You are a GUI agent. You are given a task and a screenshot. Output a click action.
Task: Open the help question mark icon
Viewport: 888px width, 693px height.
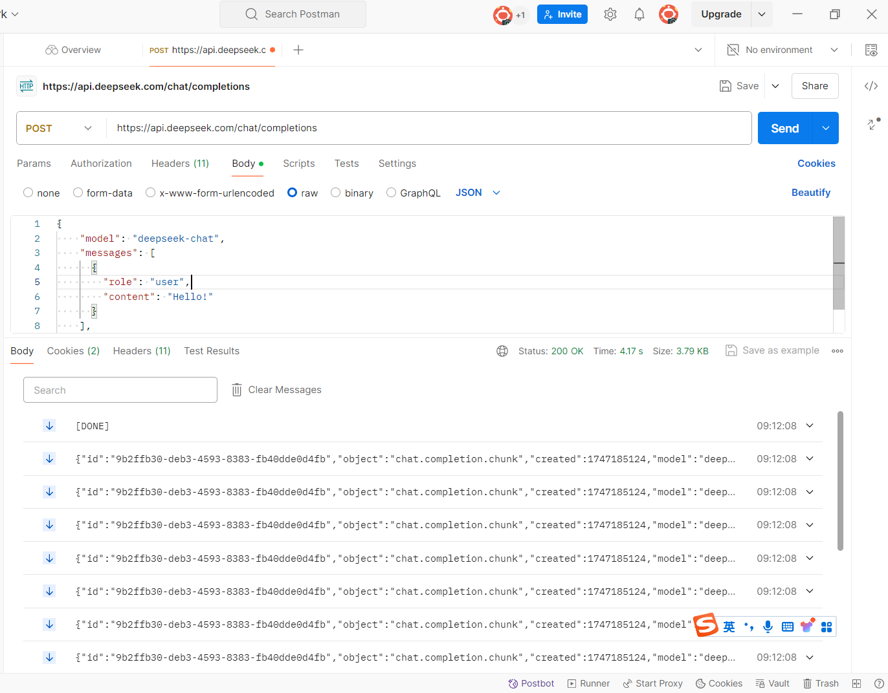tap(879, 683)
